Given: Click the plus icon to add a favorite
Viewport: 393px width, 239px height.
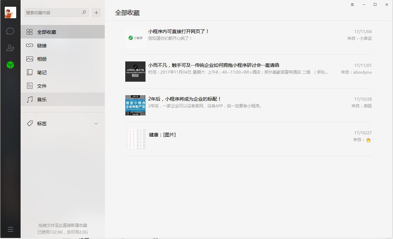Looking at the screenshot, I should point(96,12).
